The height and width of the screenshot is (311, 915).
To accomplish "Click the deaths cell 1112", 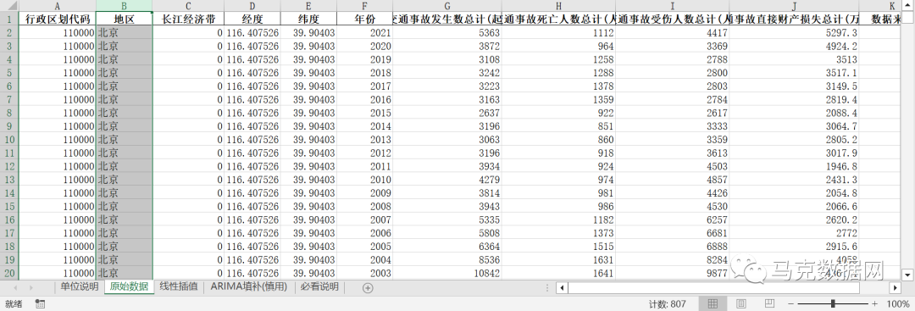I will (x=558, y=33).
